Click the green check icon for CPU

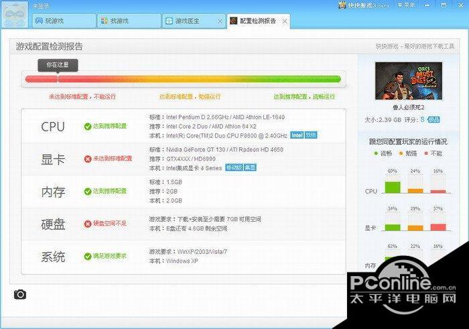[88, 127]
